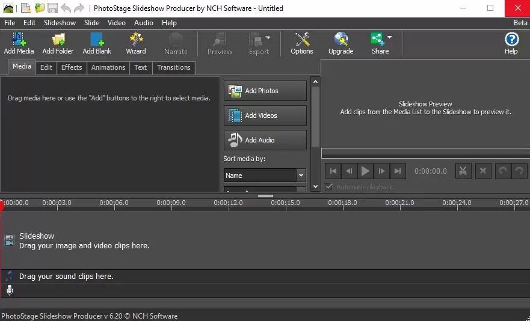
Task: Open the Slideshow menu
Action: click(60, 23)
